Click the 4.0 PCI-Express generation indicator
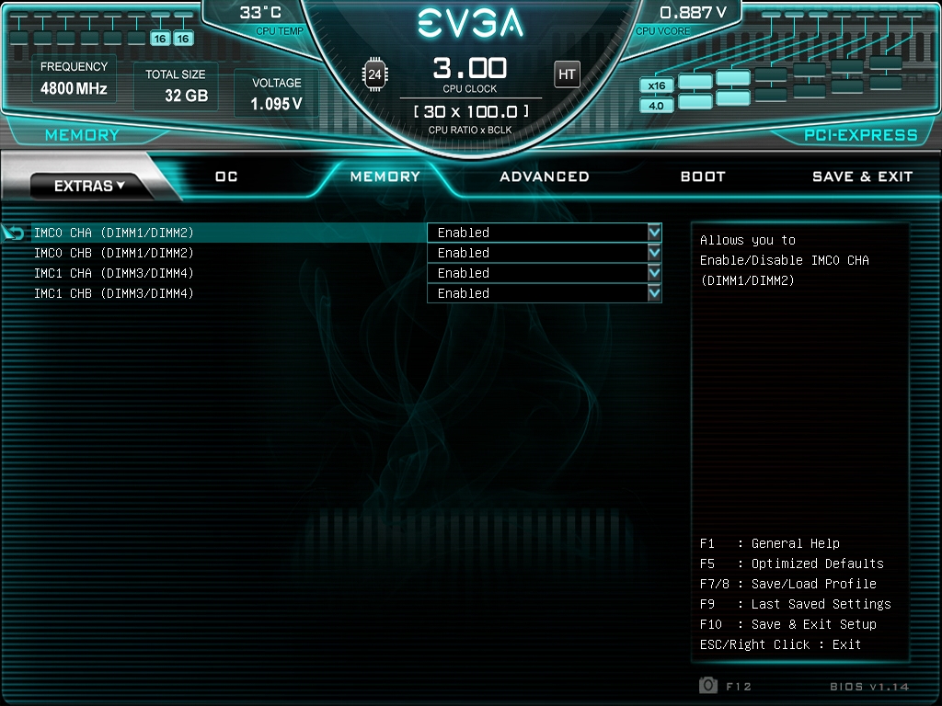 click(x=657, y=106)
